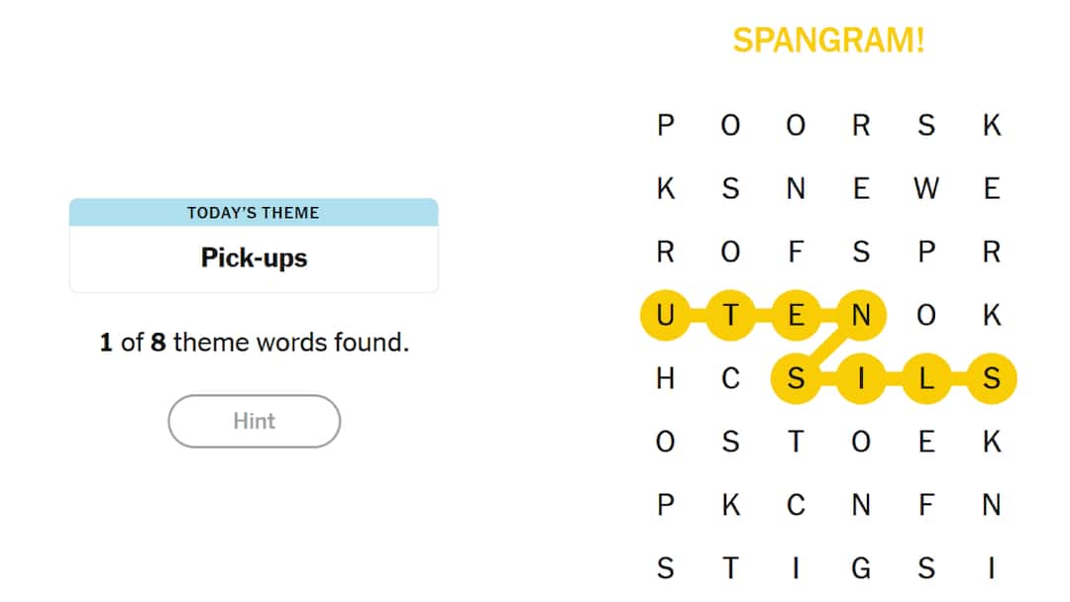Select the letter K in the top-right corner
The height and width of the screenshot is (602, 1070).
click(992, 125)
